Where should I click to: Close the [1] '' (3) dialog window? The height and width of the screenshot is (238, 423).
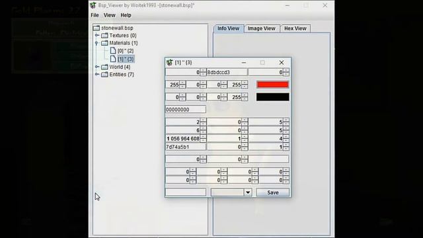click(x=282, y=62)
